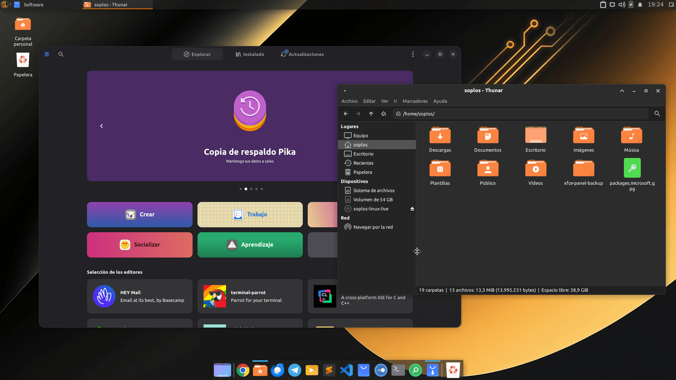Open the clipboard manager panel icon
676x380 pixels.
tap(603, 5)
